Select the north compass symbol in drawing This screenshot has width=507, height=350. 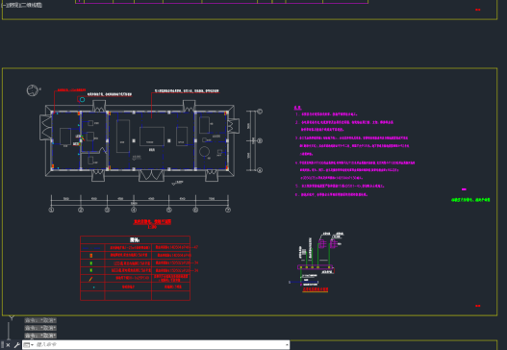click(33, 90)
